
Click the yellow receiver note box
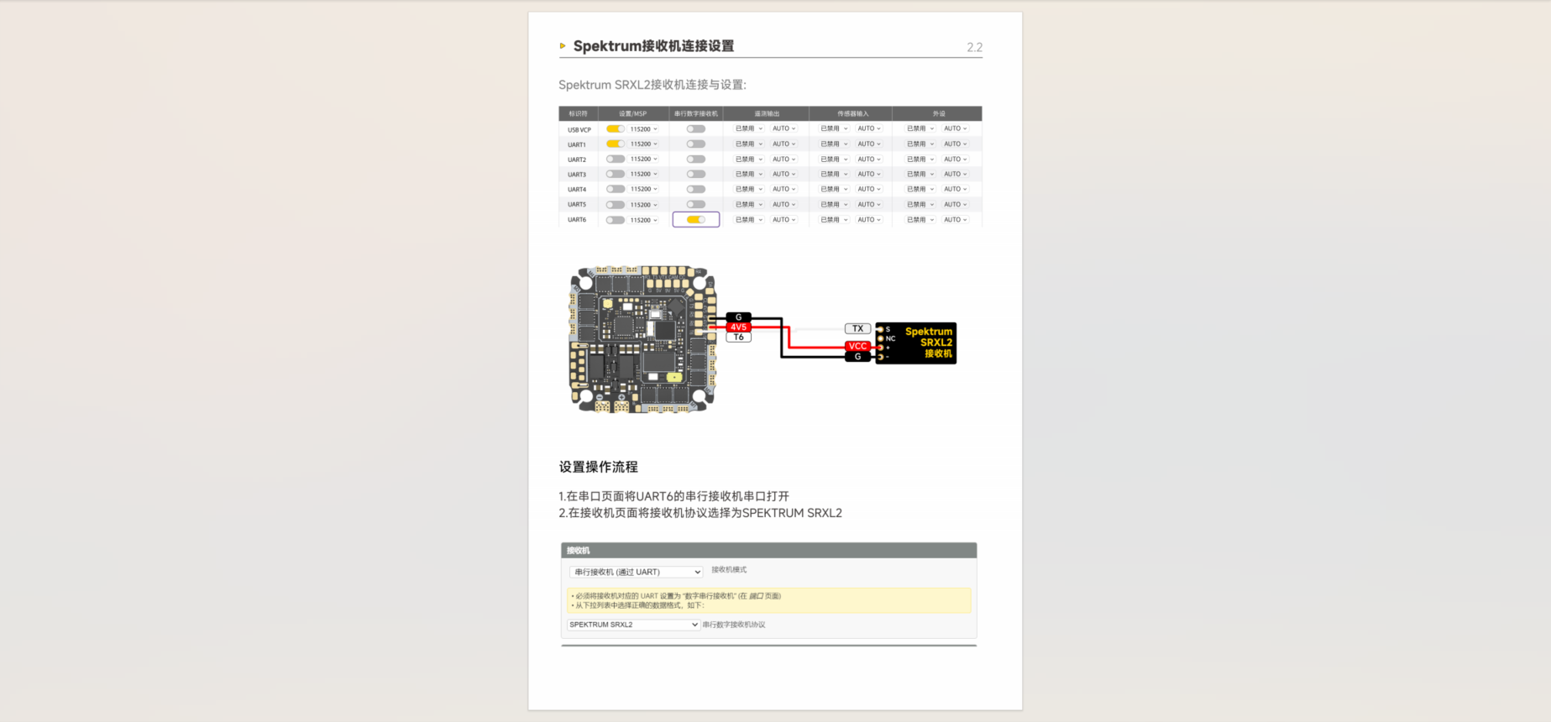coord(768,600)
